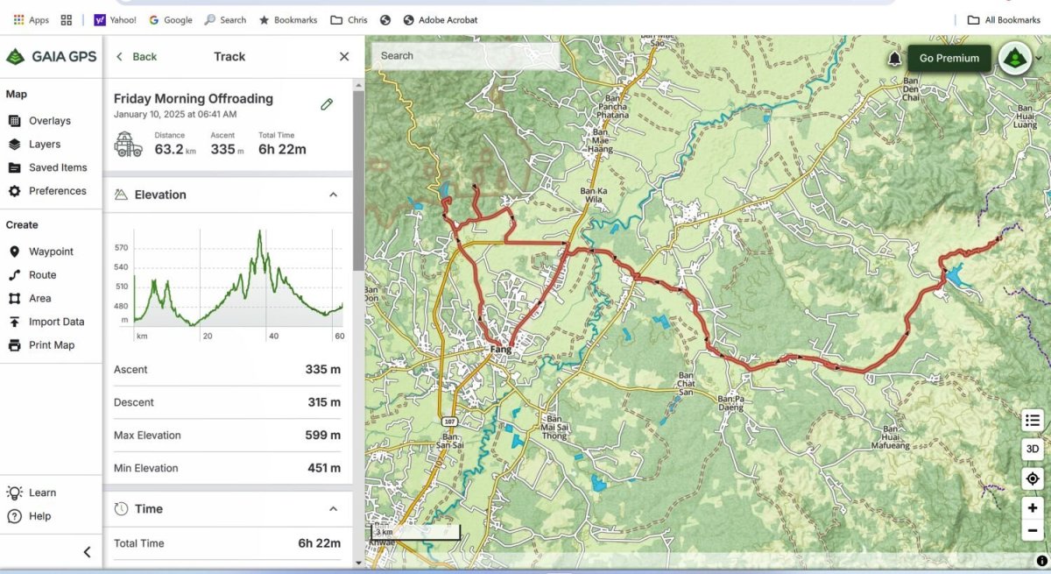Go Back from Track panel
1051x574 pixels.
(137, 57)
